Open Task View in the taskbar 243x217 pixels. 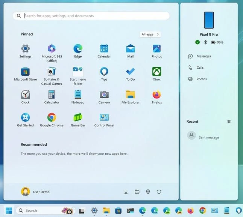82,211
